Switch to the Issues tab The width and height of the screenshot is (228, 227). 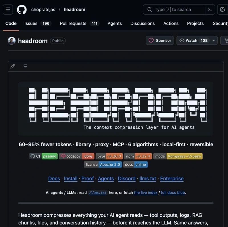coord(38,23)
